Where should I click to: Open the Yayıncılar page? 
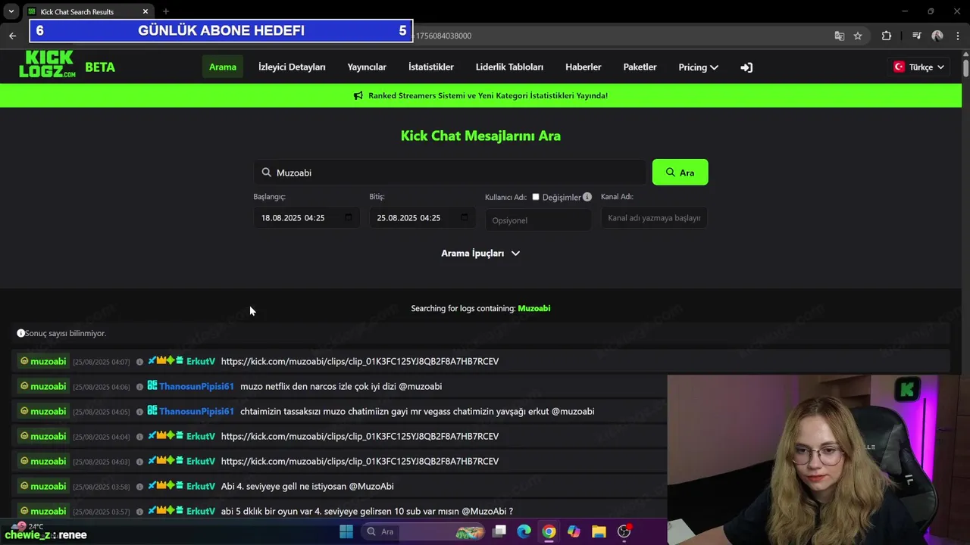click(367, 67)
